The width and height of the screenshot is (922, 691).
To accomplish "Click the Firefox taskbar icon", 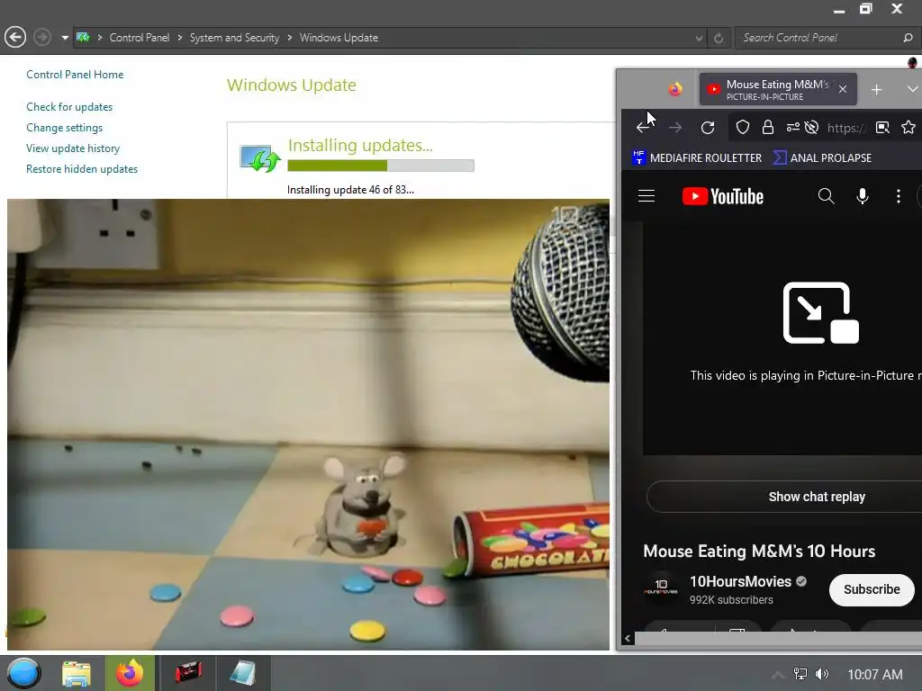I will 130,673.
